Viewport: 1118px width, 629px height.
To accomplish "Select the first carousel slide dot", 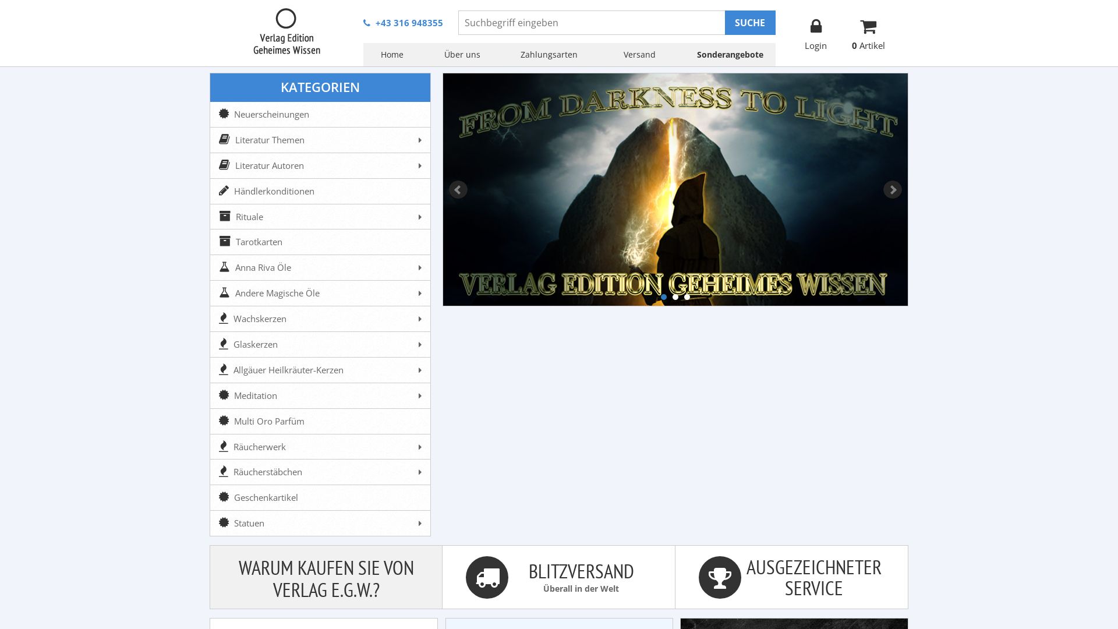I will 664,297.
